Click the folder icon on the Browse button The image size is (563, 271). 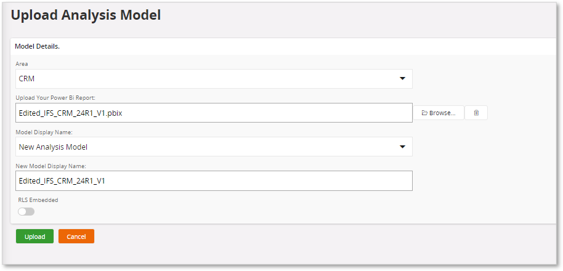pyautogui.click(x=424, y=113)
